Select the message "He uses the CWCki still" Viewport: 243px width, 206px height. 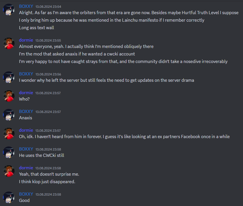point(42,155)
